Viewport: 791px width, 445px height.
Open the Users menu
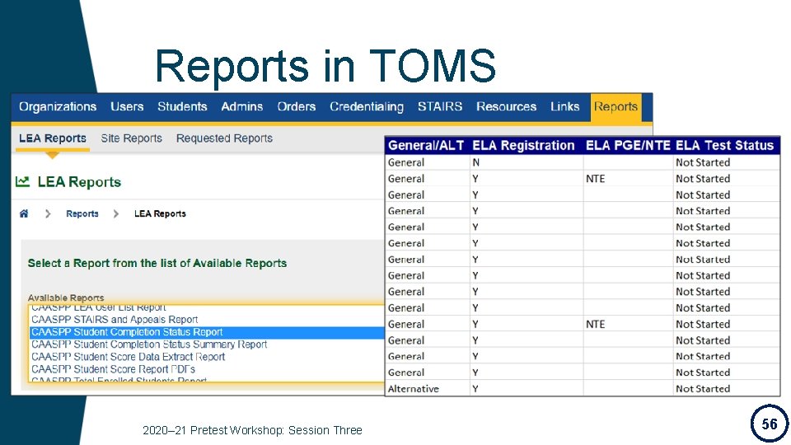[127, 106]
